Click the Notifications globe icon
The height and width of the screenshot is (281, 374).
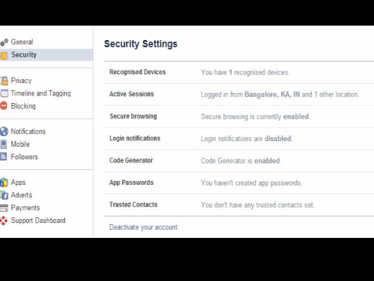(4, 132)
